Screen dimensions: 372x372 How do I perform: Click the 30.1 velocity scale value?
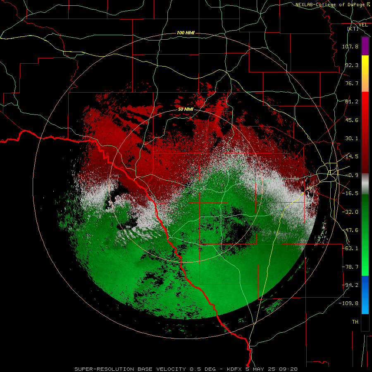(x=352, y=138)
